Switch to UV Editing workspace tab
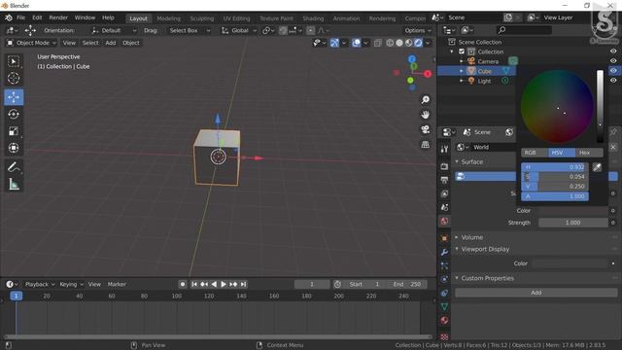This screenshot has height=350, width=622. (x=236, y=18)
